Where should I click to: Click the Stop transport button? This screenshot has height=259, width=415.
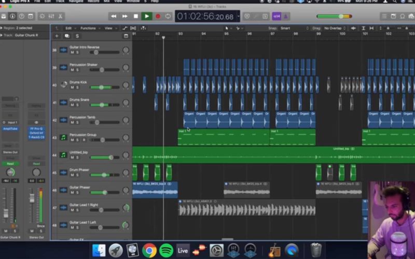(x=136, y=17)
